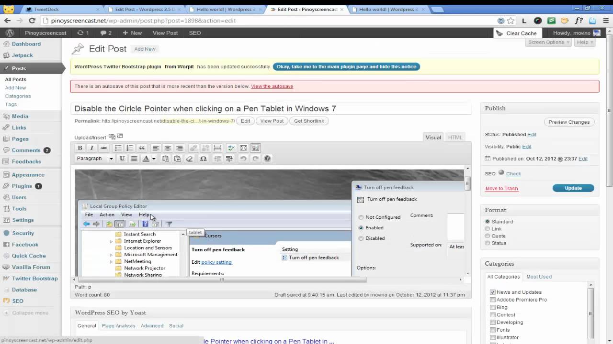This screenshot has height=344, width=613.
Task: Expand the Help panel at the top right
Action: [585, 42]
